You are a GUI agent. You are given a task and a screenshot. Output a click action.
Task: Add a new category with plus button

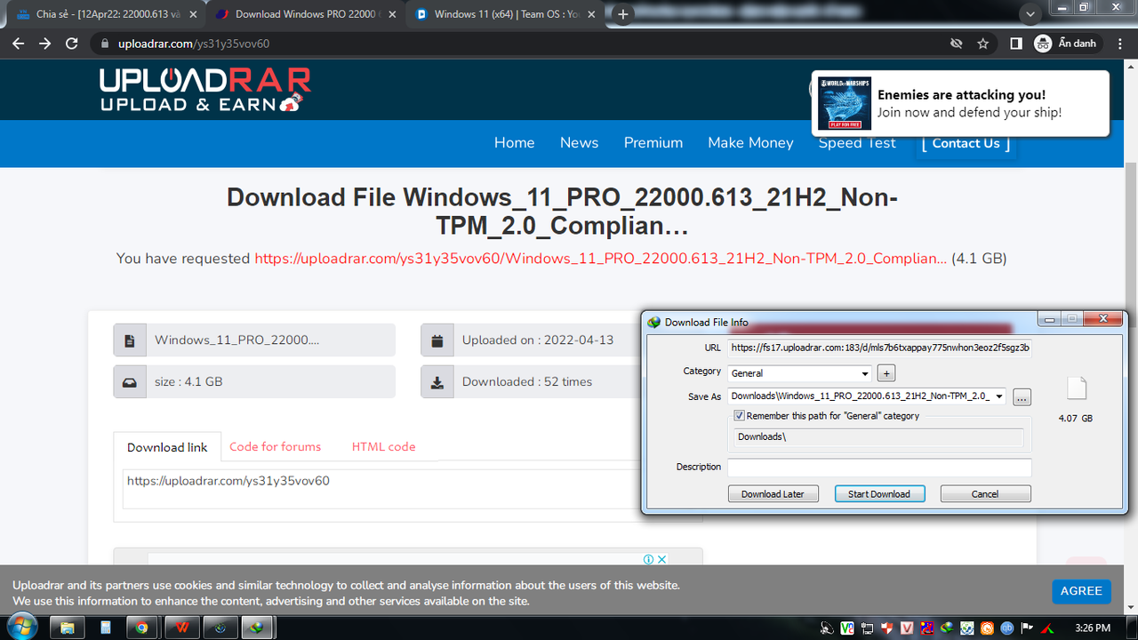886,373
